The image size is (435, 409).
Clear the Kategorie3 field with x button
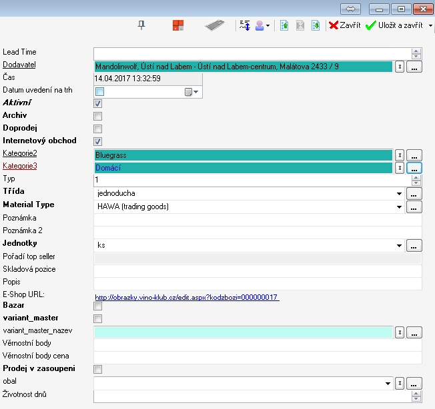400,168
